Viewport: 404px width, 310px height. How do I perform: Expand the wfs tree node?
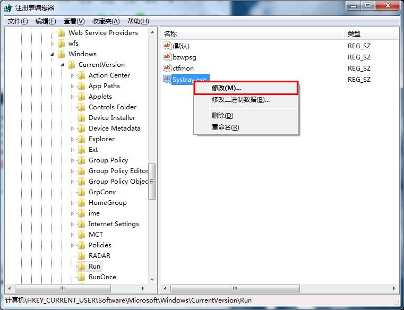pyautogui.click(x=53, y=44)
